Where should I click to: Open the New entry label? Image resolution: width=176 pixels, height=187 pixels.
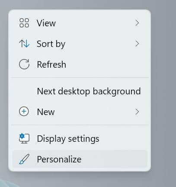pyautogui.click(x=46, y=112)
